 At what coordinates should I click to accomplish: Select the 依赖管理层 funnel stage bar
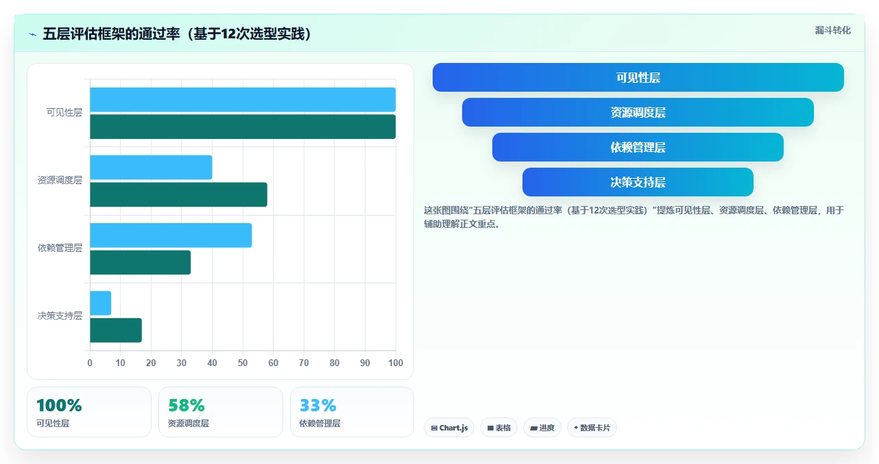coord(638,147)
